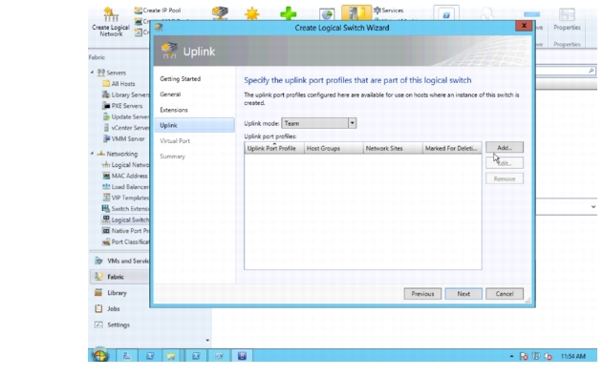Select vCenter Servers tree item

point(126,128)
